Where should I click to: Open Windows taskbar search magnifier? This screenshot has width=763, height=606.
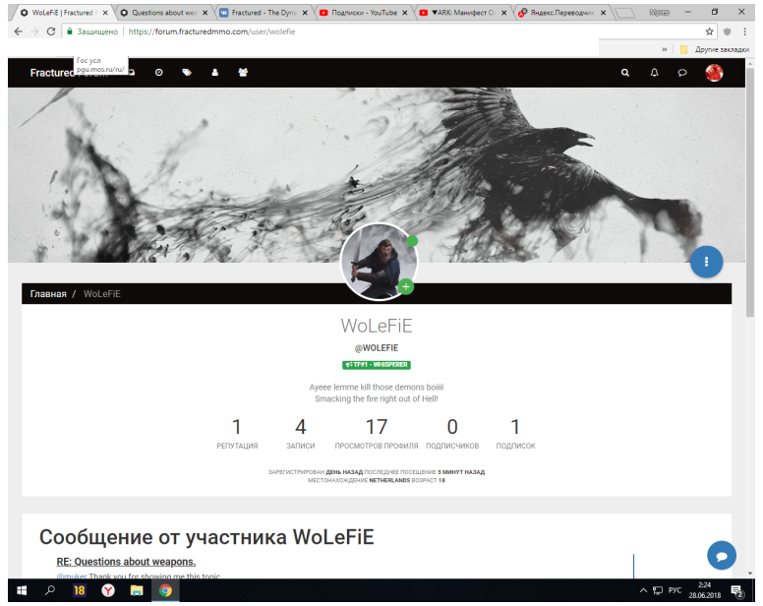point(49,590)
